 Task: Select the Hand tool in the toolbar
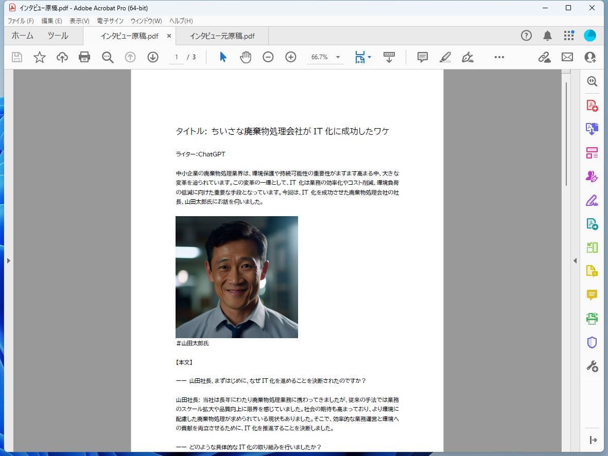tap(246, 57)
